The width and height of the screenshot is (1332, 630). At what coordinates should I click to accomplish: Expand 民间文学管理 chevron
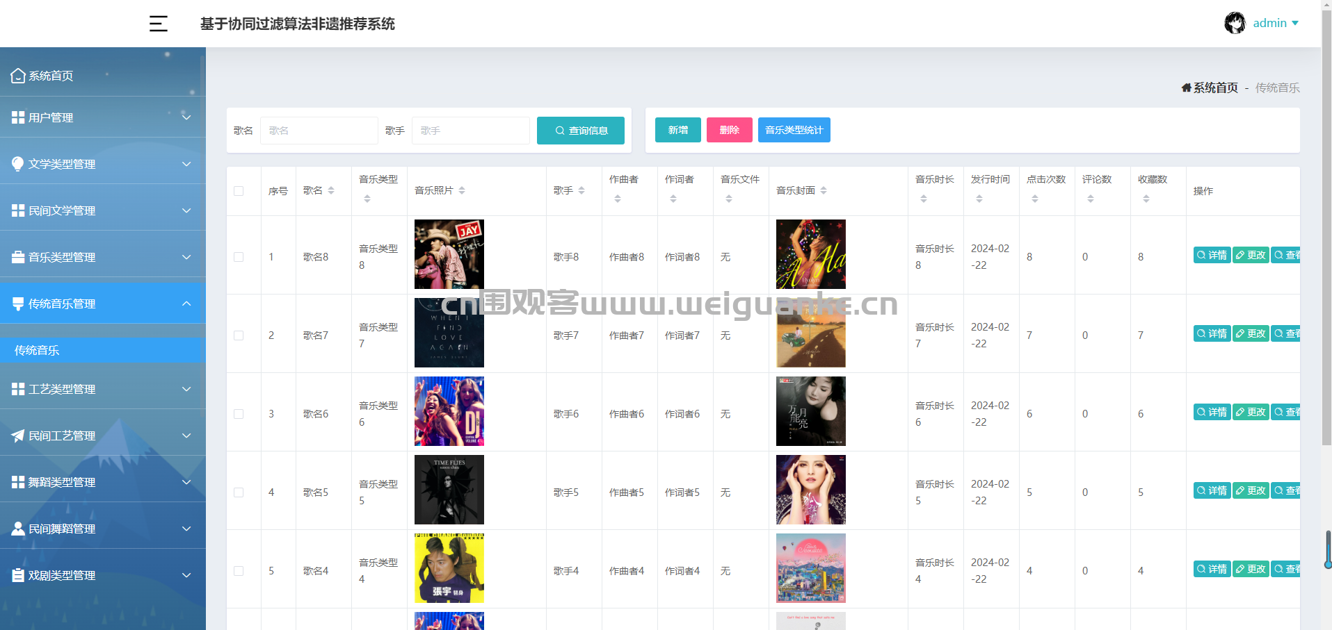pos(186,210)
